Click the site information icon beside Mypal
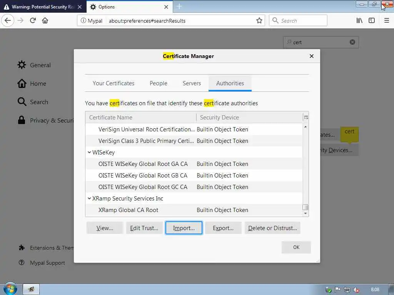 (83, 21)
